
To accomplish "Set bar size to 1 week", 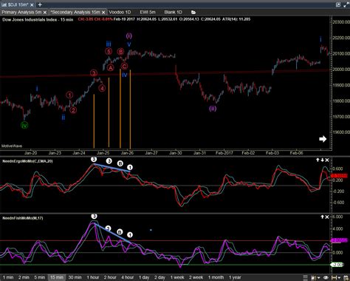I will (177, 277).
